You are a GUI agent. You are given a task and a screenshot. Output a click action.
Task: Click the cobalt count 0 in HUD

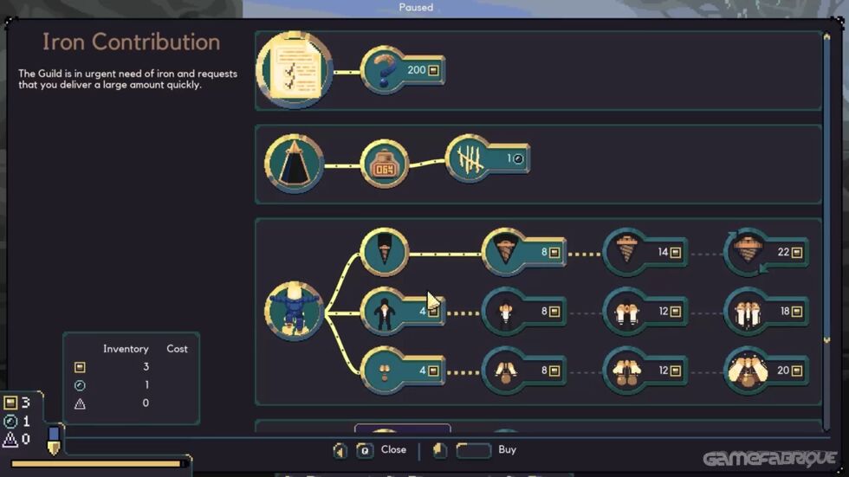(25, 439)
